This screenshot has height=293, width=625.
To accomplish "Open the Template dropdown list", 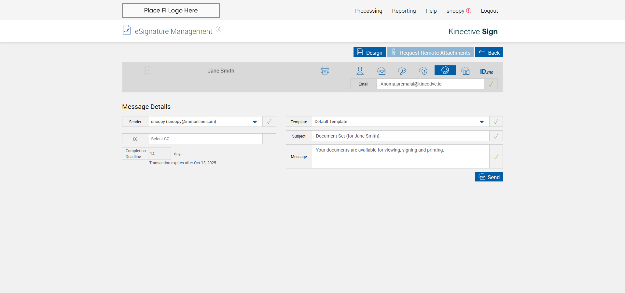I will tap(400, 122).
